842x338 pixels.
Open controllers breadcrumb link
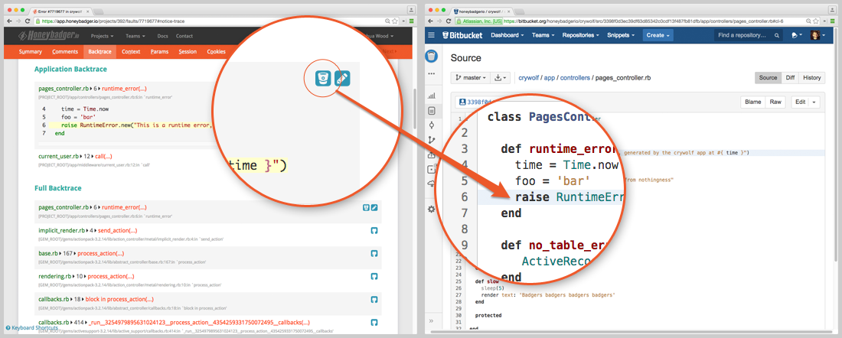point(575,78)
